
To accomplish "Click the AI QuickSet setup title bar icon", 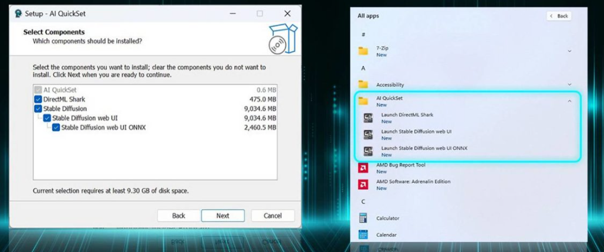I will pyautogui.click(x=18, y=13).
